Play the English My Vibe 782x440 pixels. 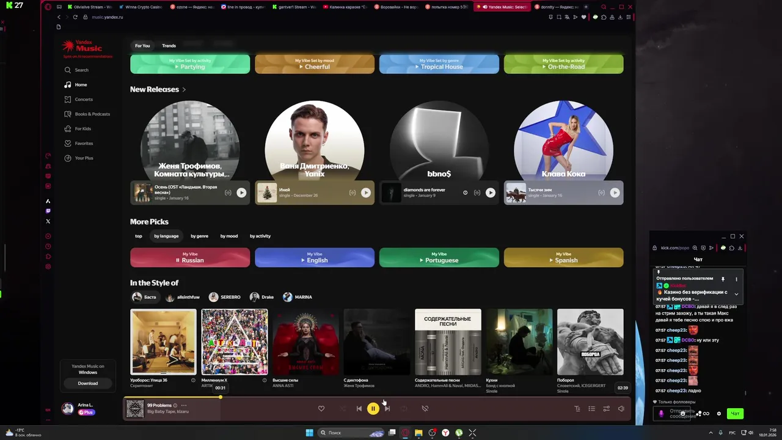pyautogui.click(x=315, y=257)
